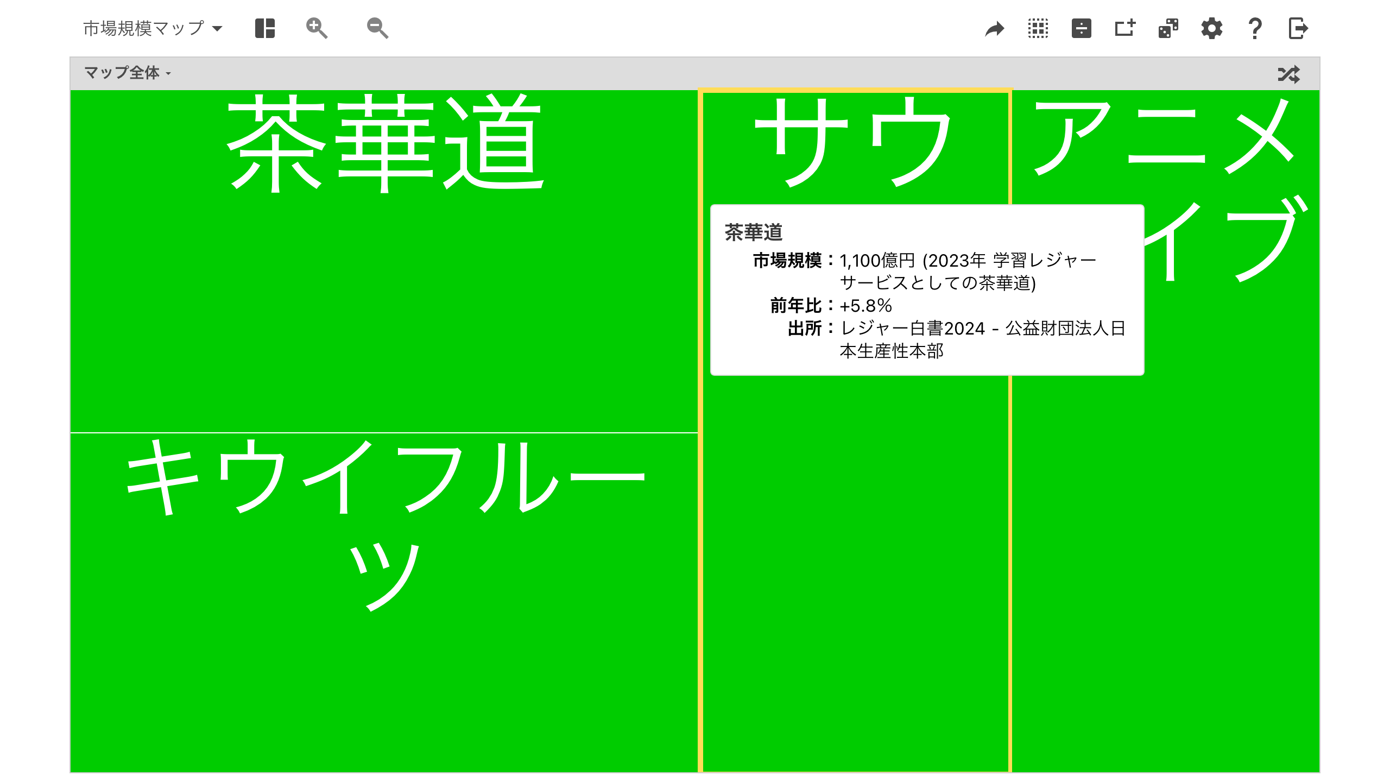Click the share arrow icon
Screen dimensions: 1390x782
pyautogui.click(x=995, y=28)
